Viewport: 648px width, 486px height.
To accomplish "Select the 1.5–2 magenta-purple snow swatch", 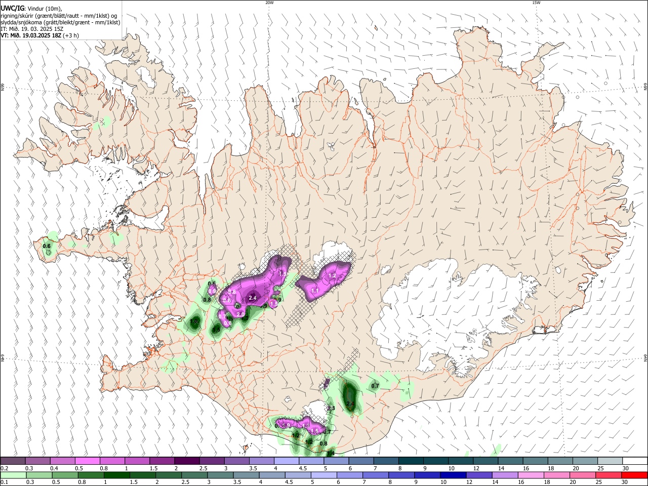I will [162, 461].
